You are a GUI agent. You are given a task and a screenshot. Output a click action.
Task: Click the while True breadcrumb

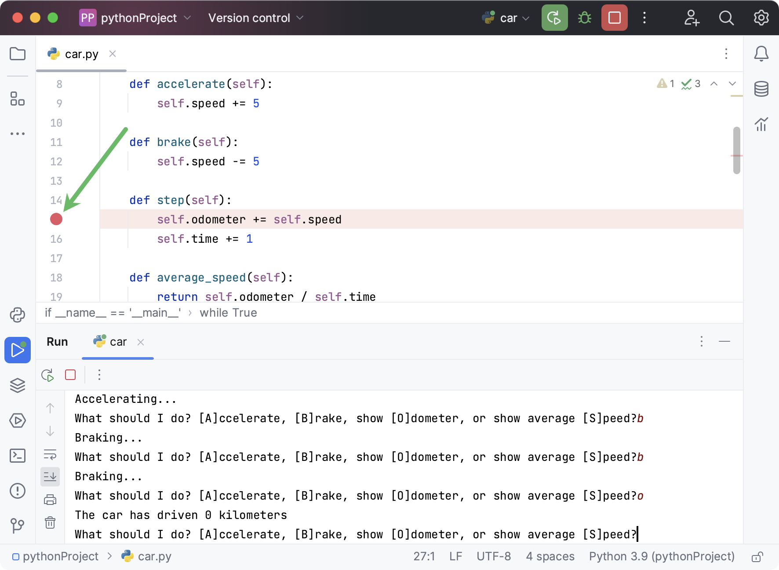pos(228,313)
